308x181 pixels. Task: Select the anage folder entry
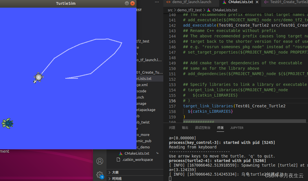coord(141,103)
